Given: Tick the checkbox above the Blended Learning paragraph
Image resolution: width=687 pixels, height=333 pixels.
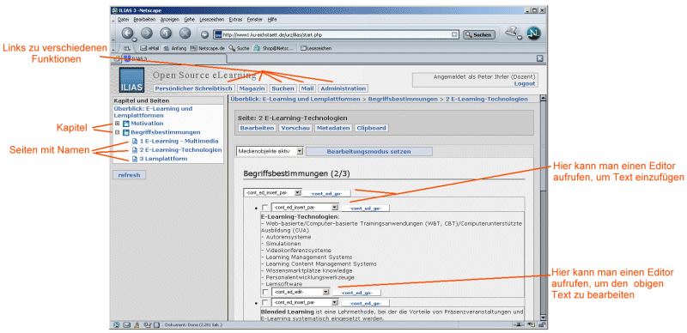Looking at the screenshot, I should click(265, 302).
